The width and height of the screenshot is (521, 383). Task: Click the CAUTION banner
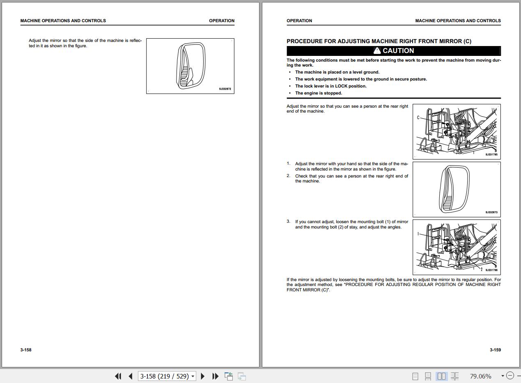(394, 51)
